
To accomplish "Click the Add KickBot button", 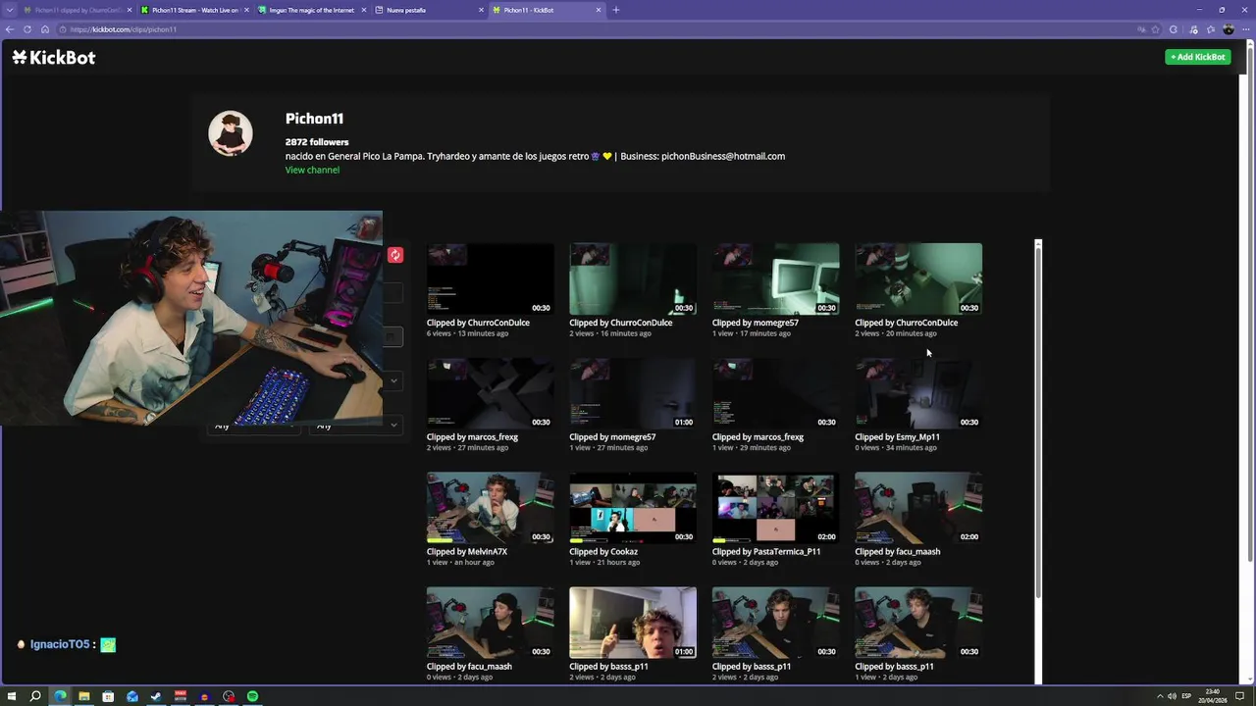I will click(1197, 57).
